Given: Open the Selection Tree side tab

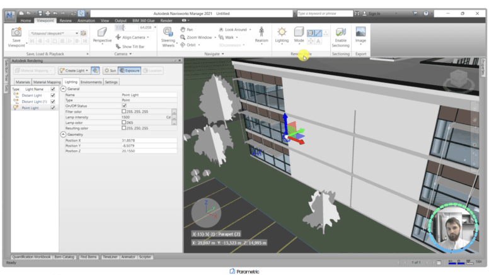Looking at the screenshot, I should point(6,71).
